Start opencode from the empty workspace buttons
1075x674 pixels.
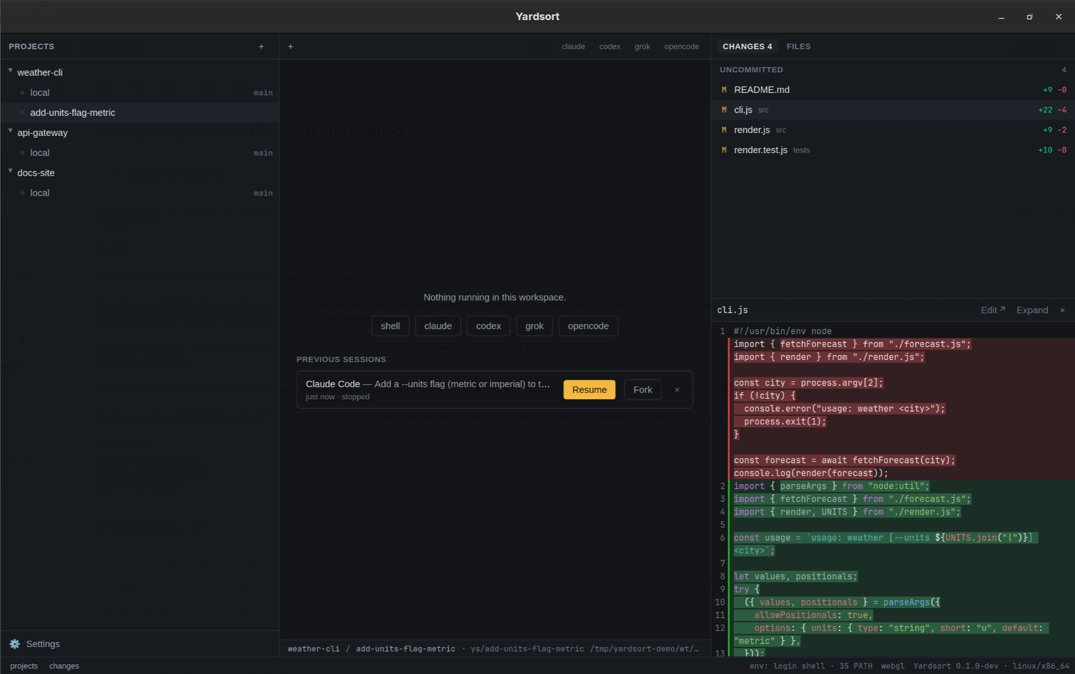588,326
